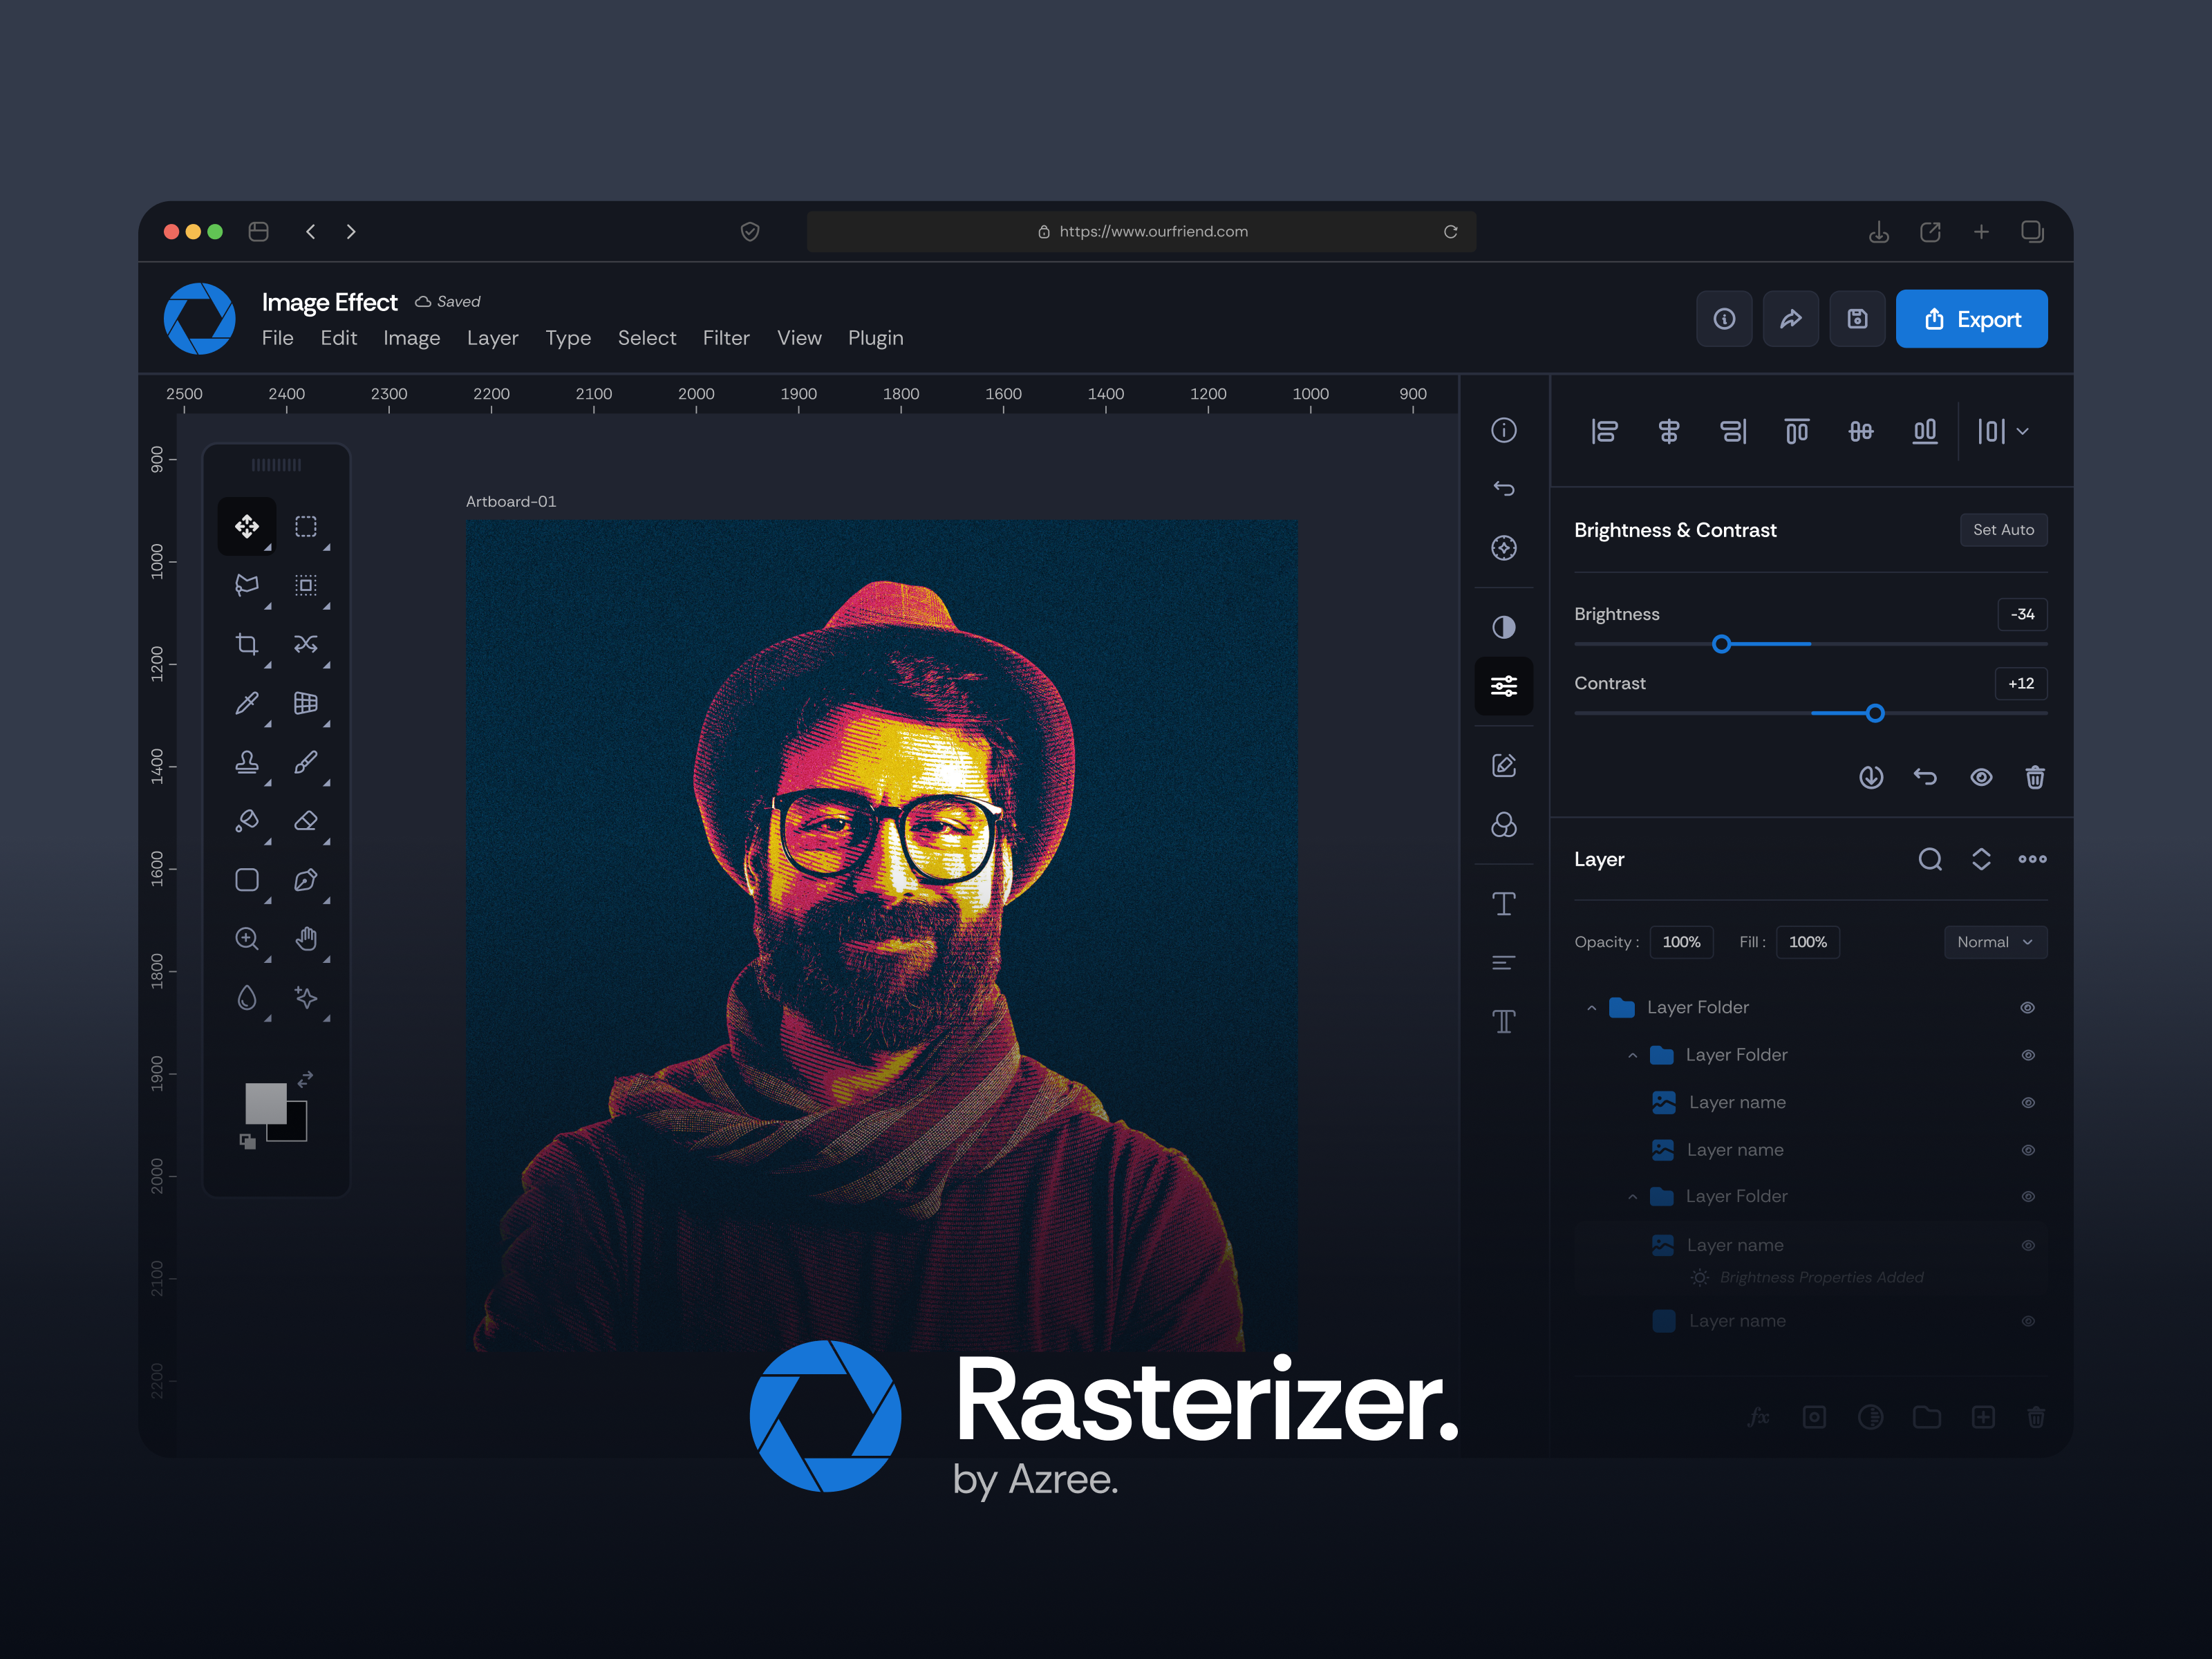Viewport: 2212px width, 1659px height.
Task: Open the Filter menu
Action: click(x=726, y=338)
